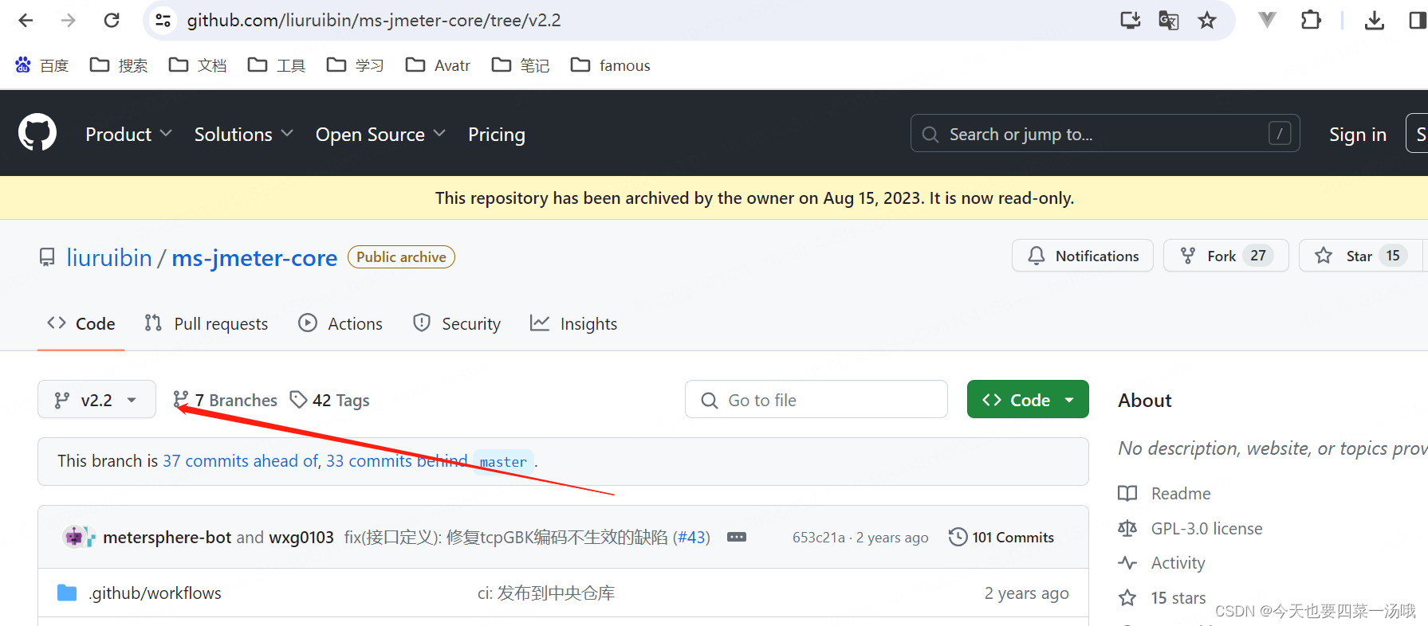Switch to the Code tab
The image size is (1428, 626).
tap(81, 323)
